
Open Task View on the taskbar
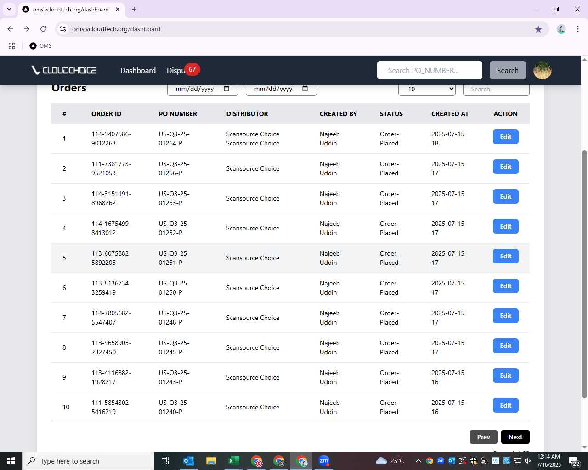click(x=165, y=461)
